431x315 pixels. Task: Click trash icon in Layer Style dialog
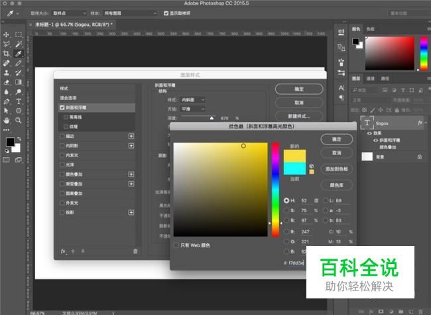click(x=135, y=251)
